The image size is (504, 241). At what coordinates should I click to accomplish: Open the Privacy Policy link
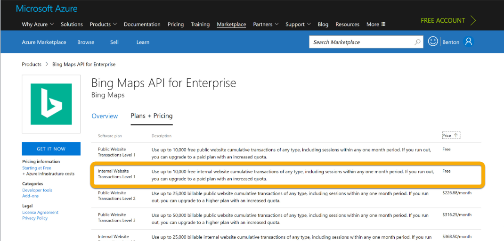(x=35, y=218)
